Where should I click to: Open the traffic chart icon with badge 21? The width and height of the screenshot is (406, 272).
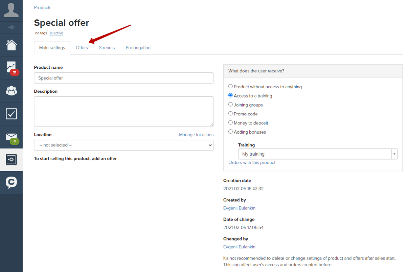11,68
